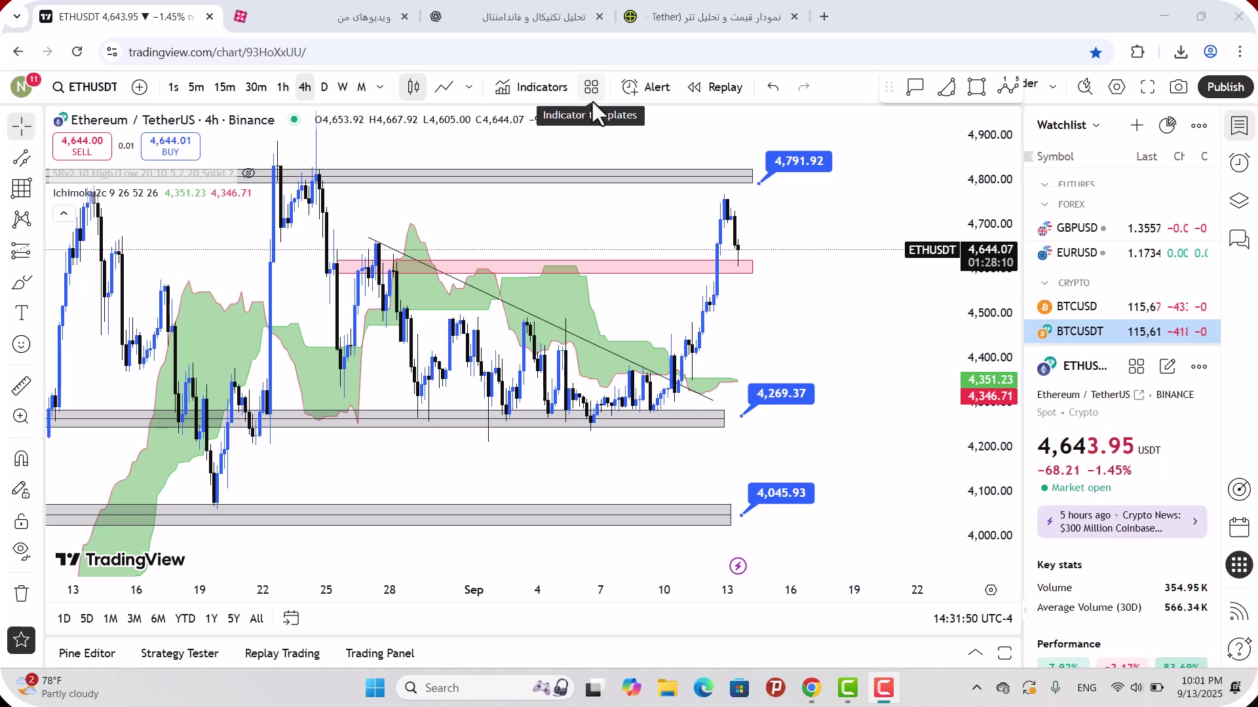Activate the zoom in tool
Viewport: 1258px width, 707px height.
tap(22, 416)
